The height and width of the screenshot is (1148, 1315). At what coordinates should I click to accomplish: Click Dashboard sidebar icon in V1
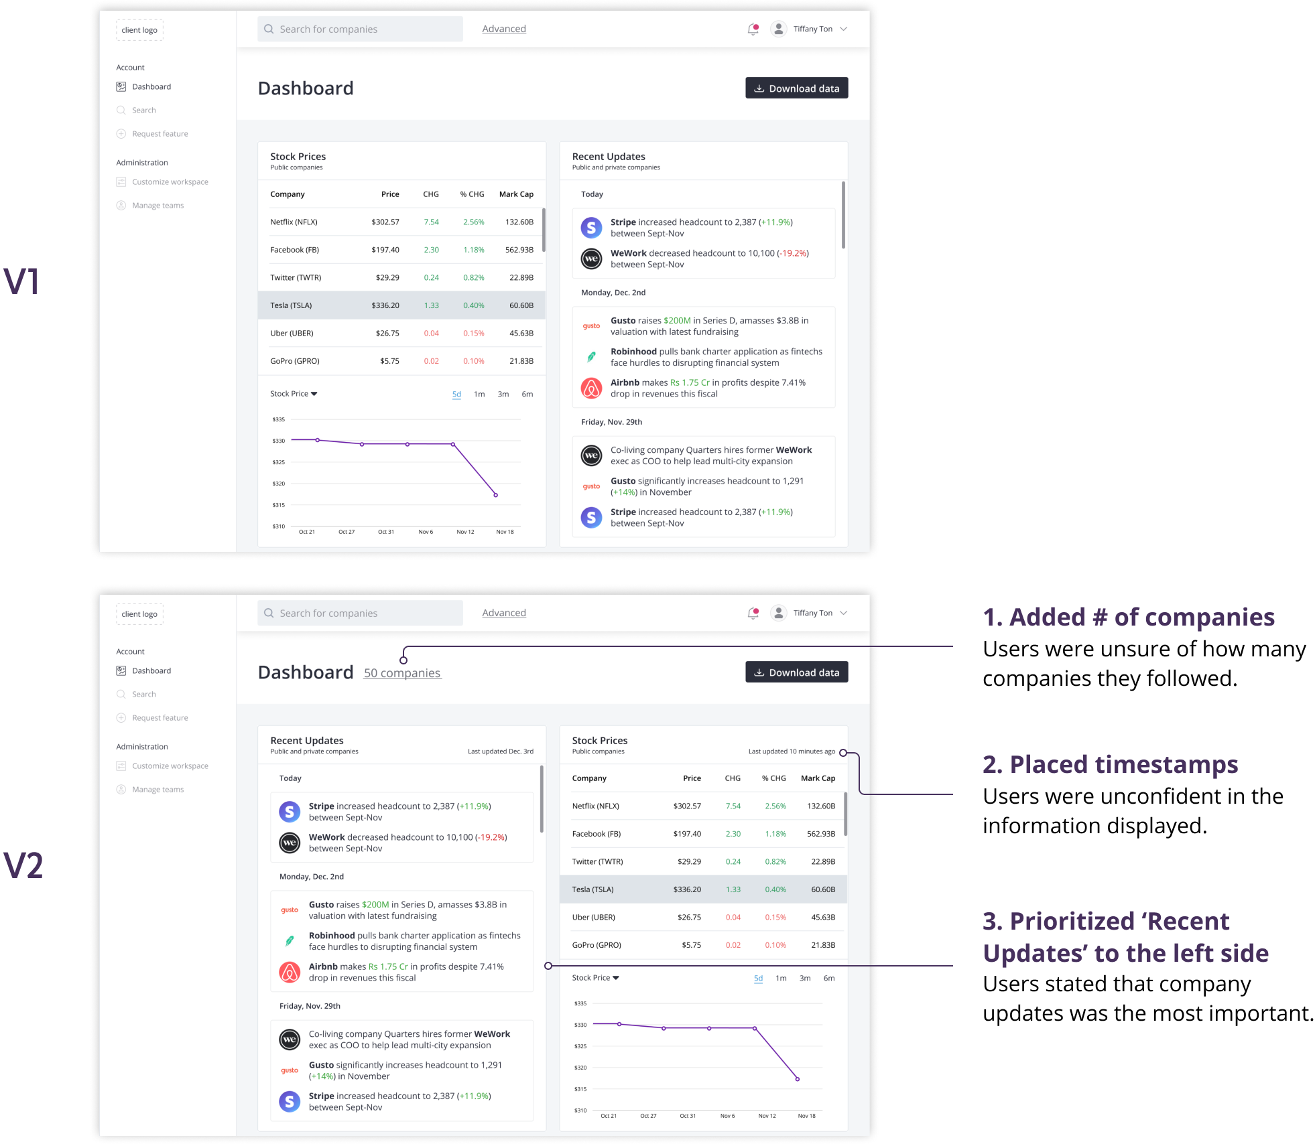pyautogui.click(x=121, y=86)
